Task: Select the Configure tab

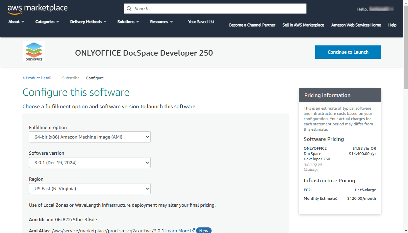Action: [x=95, y=78]
